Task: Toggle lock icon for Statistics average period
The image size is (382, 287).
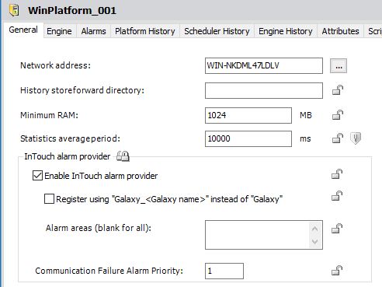Action: 338,138
